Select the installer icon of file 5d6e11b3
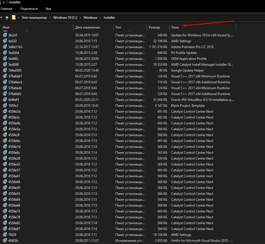Viewport: 265px width, 244px height. pyautogui.click(x=5, y=47)
